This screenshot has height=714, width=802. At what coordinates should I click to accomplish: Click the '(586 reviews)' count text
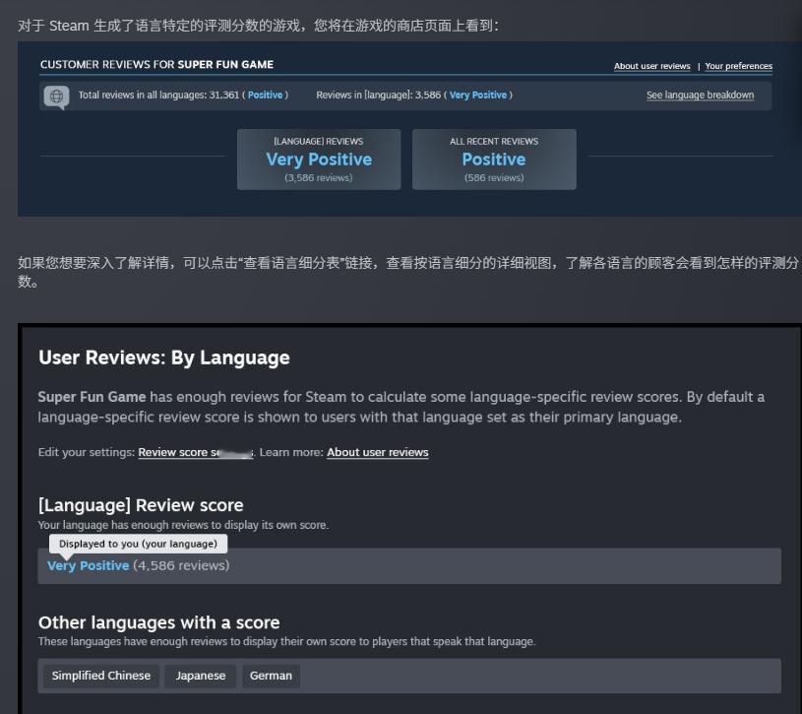pyautogui.click(x=494, y=177)
